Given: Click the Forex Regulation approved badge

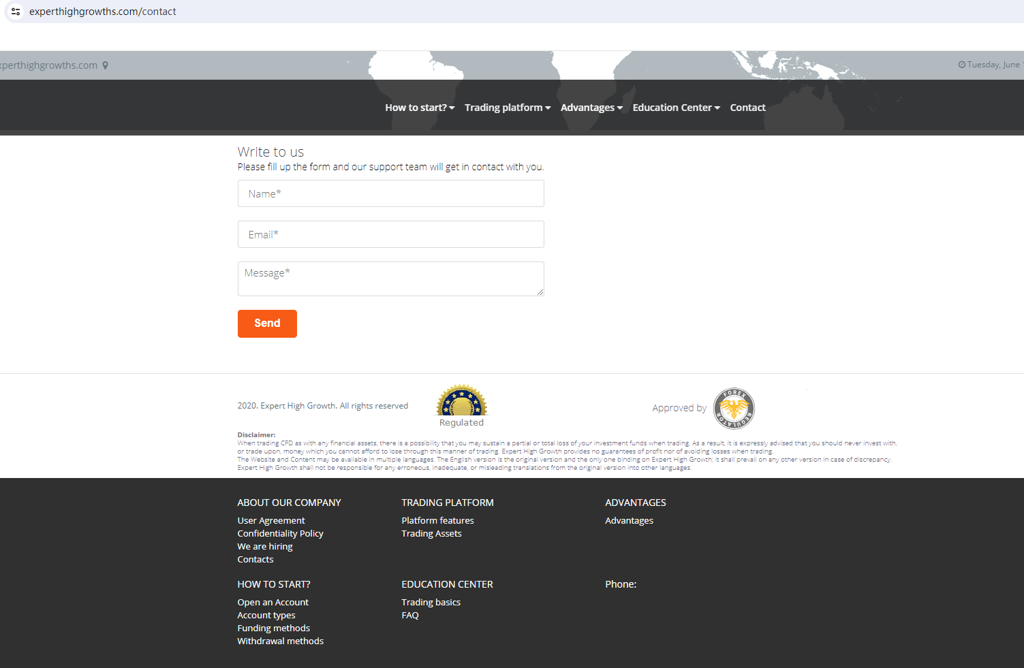Looking at the screenshot, I should tap(734, 409).
